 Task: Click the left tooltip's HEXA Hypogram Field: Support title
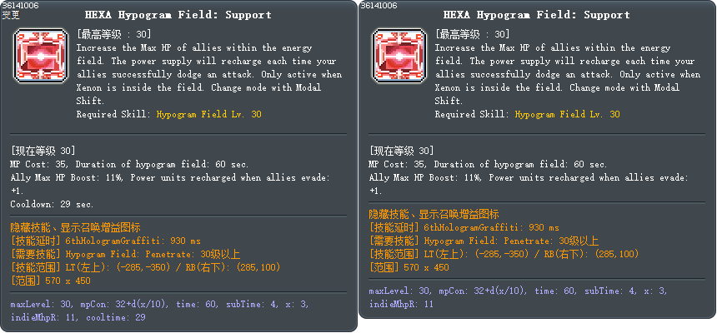click(178, 15)
